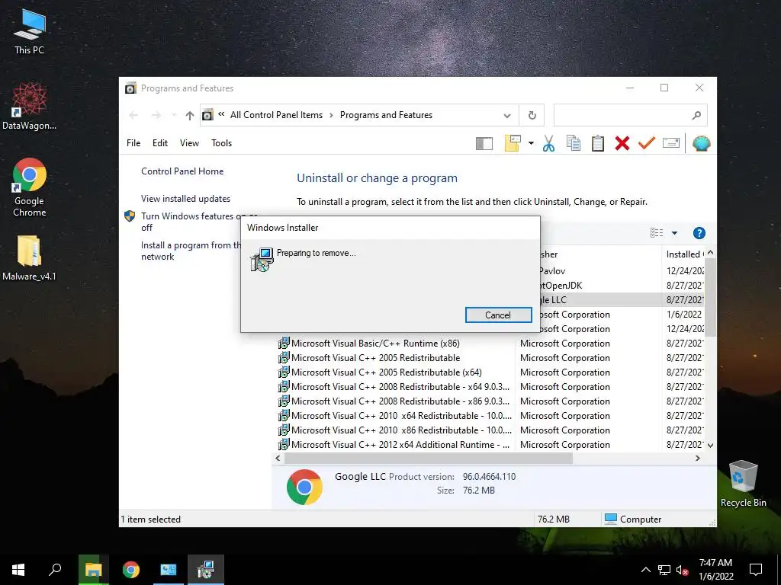Image resolution: width=781 pixels, height=585 pixels.
Task: Click the red X Delete icon
Action: point(622,143)
